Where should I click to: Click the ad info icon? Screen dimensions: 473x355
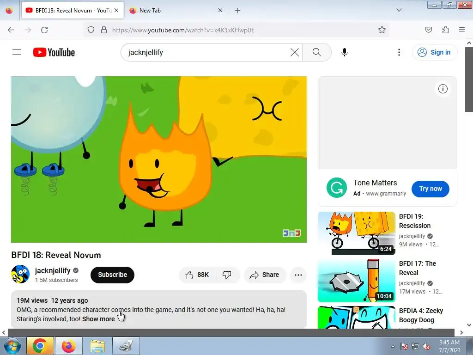click(443, 89)
